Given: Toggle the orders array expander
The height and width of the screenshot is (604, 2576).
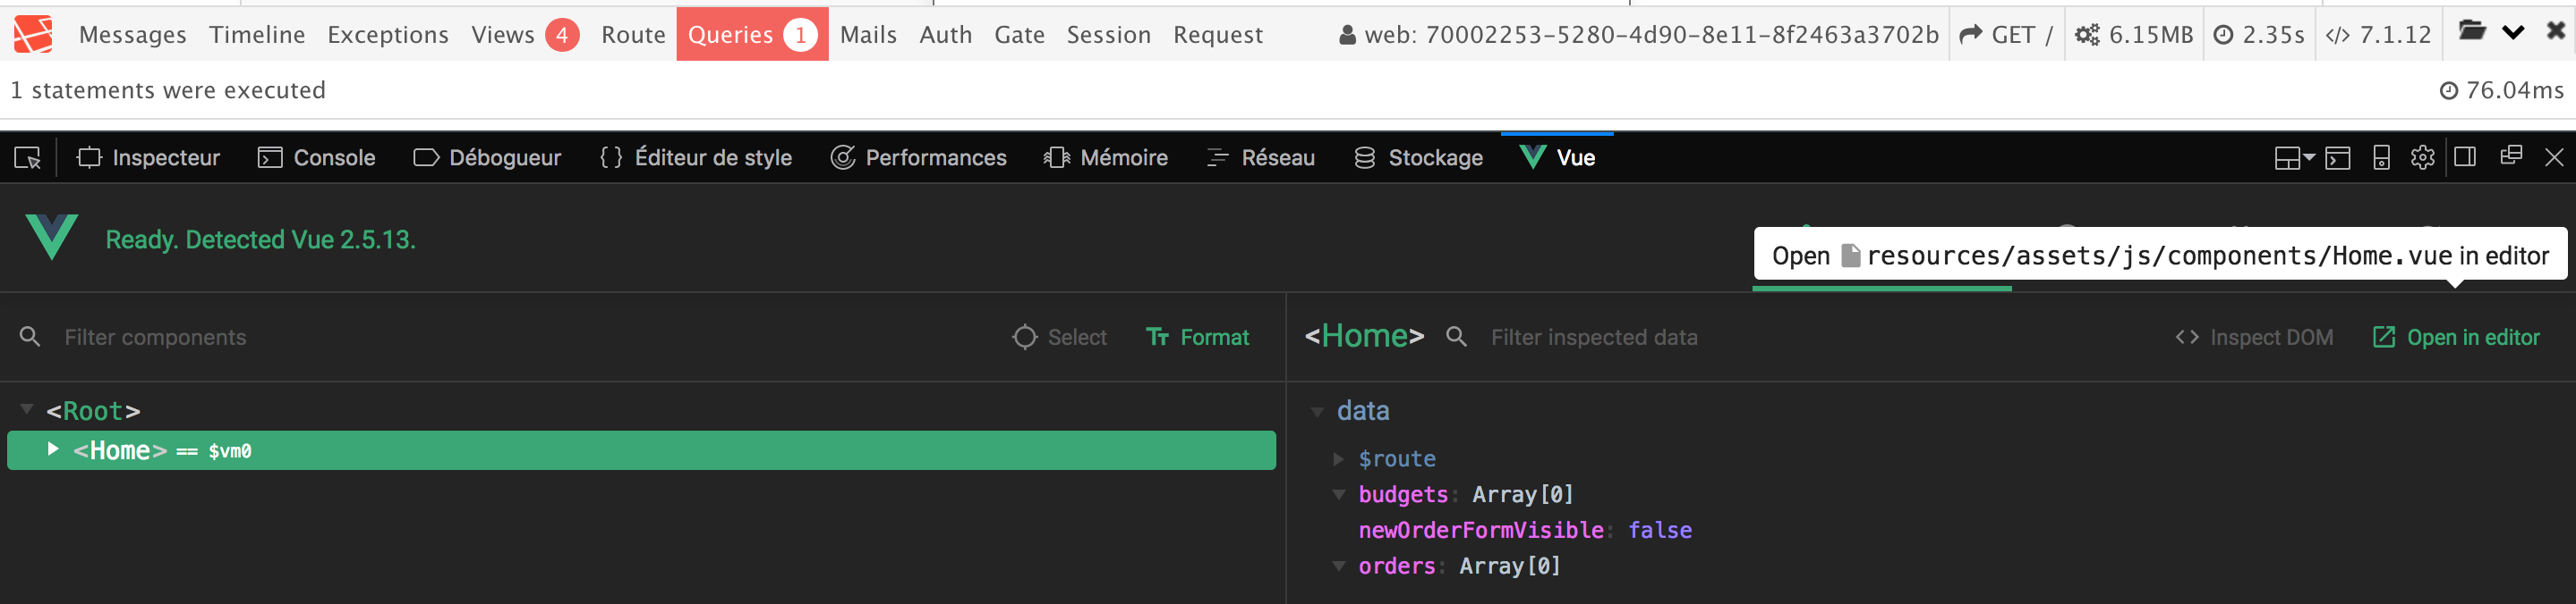Looking at the screenshot, I should [x=1338, y=566].
